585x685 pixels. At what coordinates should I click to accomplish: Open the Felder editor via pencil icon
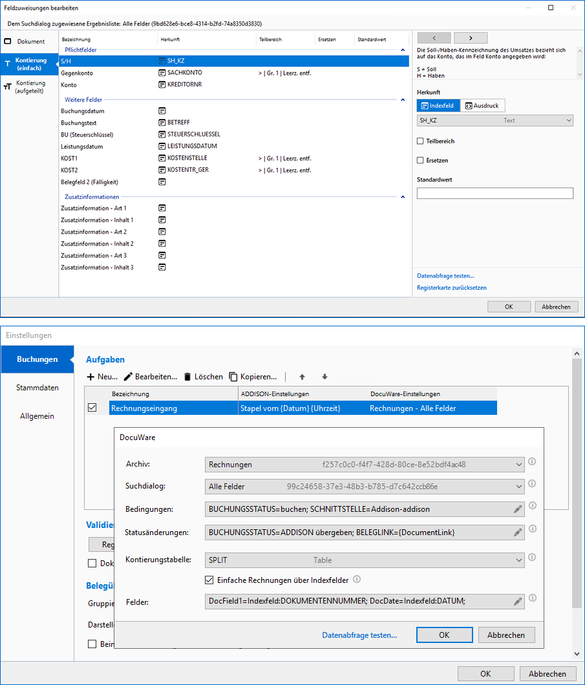(x=517, y=601)
